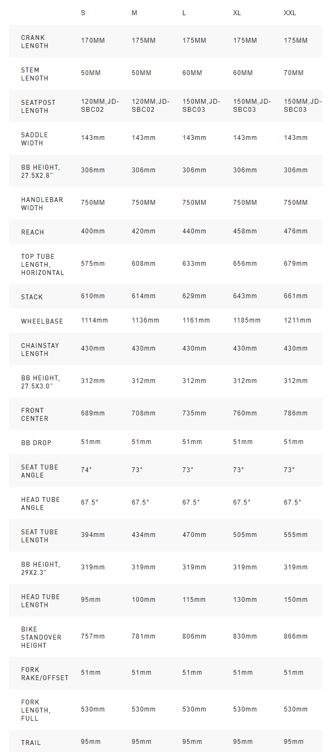Select the 476mm reach value

[296, 231]
